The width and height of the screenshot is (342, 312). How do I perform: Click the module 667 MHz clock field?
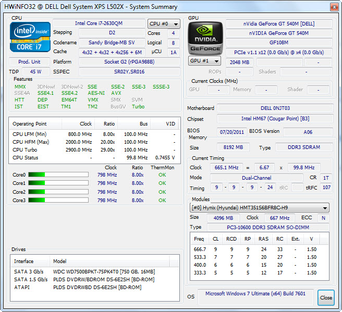coord(279,218)
